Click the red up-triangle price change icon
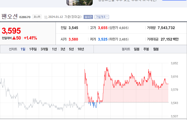Image resolution: width=187 pixels, height=120 pixels. 14,38
